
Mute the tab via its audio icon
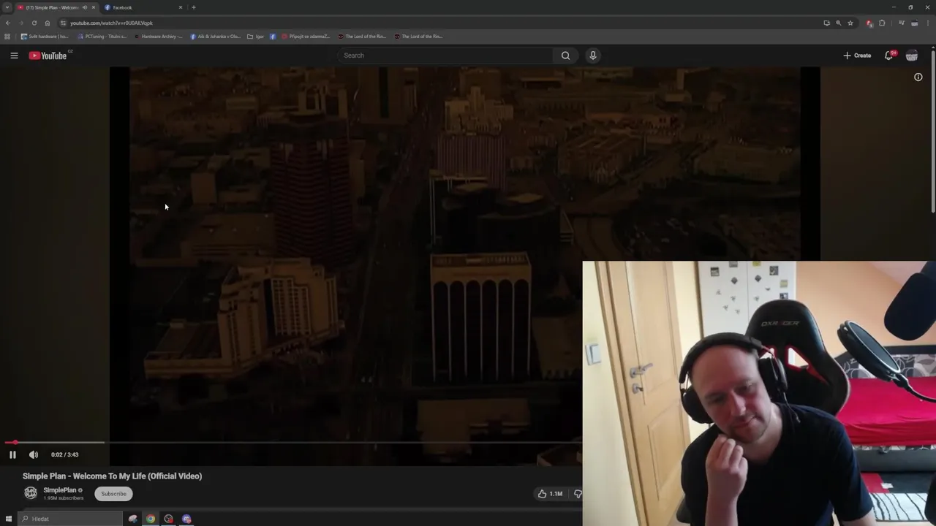pyautogui.click(x=85, y=7)
